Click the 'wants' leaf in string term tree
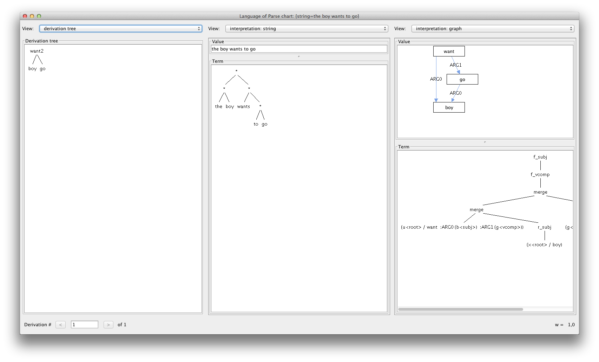This screenshot has width=599, height=362. 243,106
